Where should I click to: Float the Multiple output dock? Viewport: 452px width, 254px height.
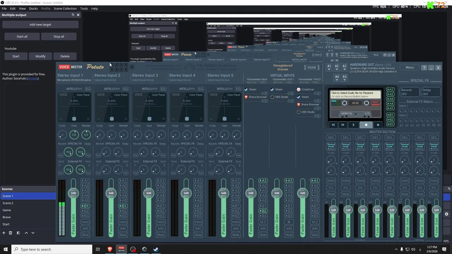click(x=73, y=15)
